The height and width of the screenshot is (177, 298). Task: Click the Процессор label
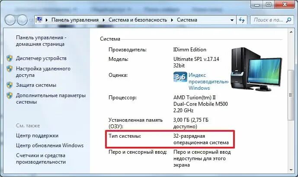point(122,98)
